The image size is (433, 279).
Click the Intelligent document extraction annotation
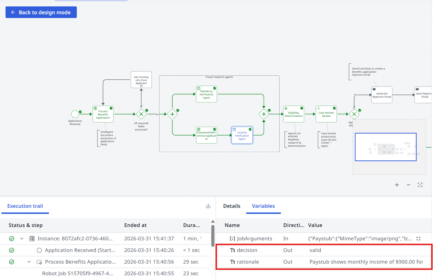[108, 138]
